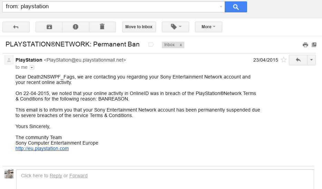Screen dimensions: 322x189
Task: Star this PlayStation message
Action: pyautogui.click(x=284, y=60)
